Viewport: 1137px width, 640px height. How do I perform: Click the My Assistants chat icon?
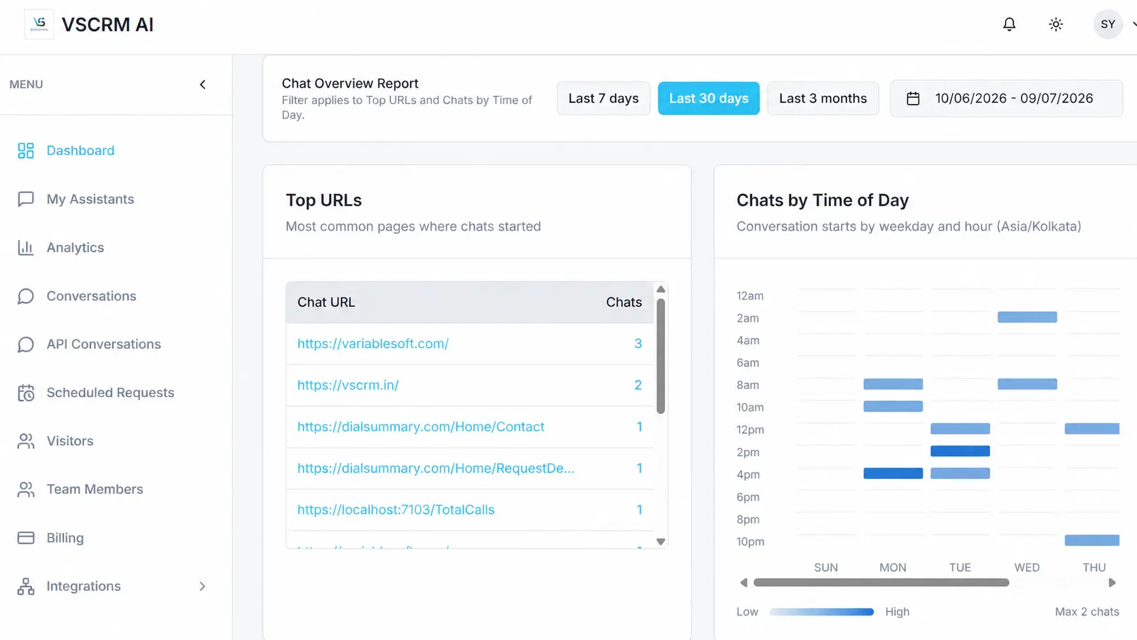(x=26, y=199)
